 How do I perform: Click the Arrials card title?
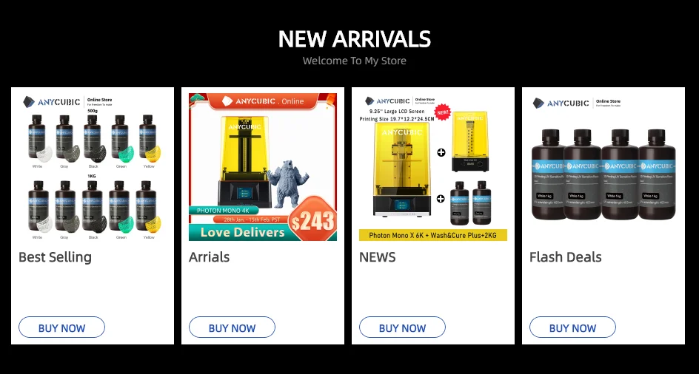pyautogui.click(x=209, y=257)
